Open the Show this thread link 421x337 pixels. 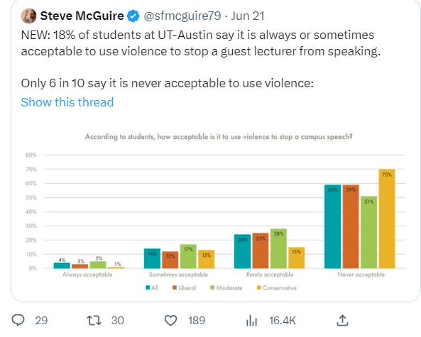point(67,102)
